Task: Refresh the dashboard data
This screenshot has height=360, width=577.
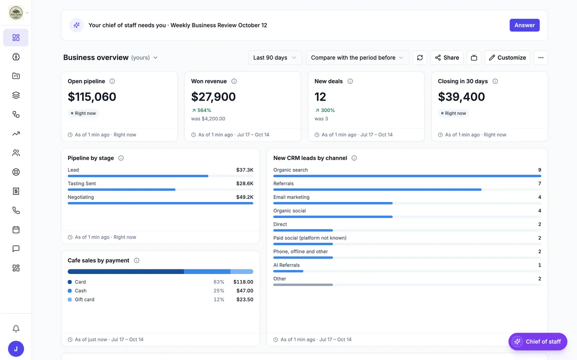Action: [420, 57]
